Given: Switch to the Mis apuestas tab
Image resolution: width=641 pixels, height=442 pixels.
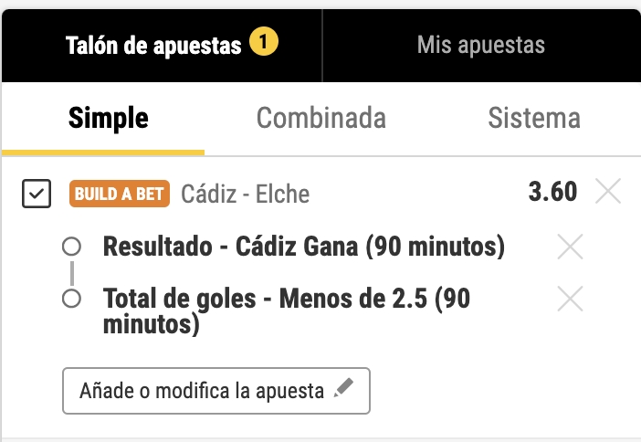Looking at the screenshot, I should click(x=480, y=45).
